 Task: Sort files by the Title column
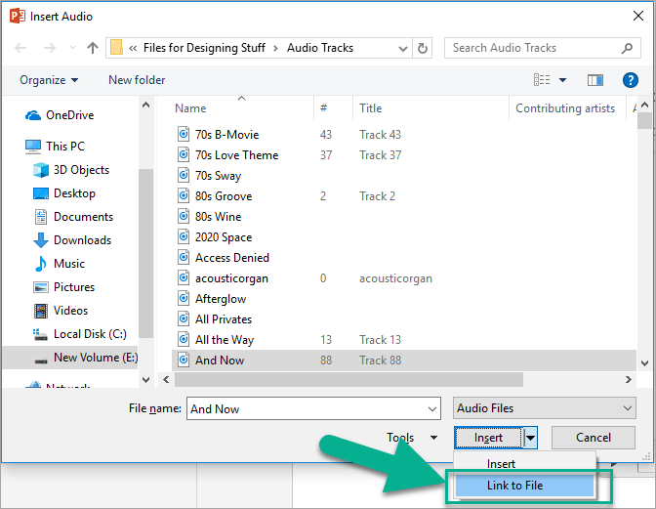(x=371, y=108)
